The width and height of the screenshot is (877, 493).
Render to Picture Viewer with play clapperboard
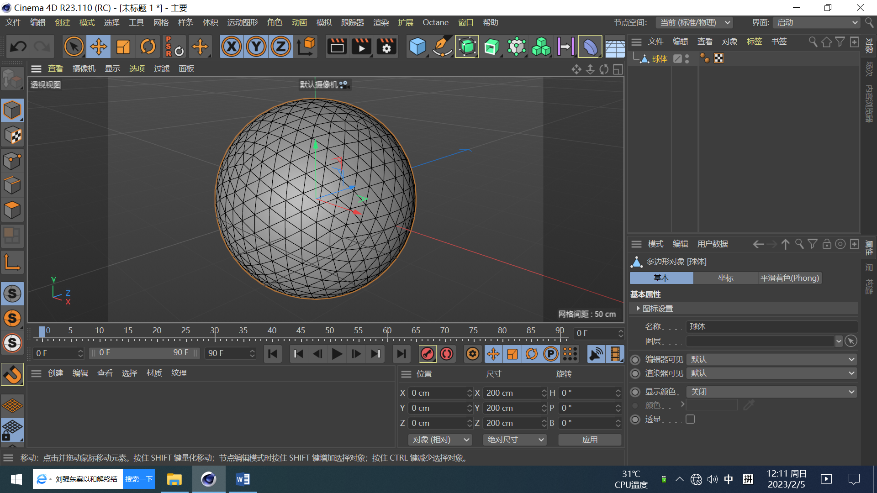pyautogui.click(x=362, y=47)
